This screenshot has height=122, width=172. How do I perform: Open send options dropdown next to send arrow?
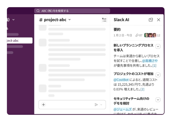(x=101, y=105)
